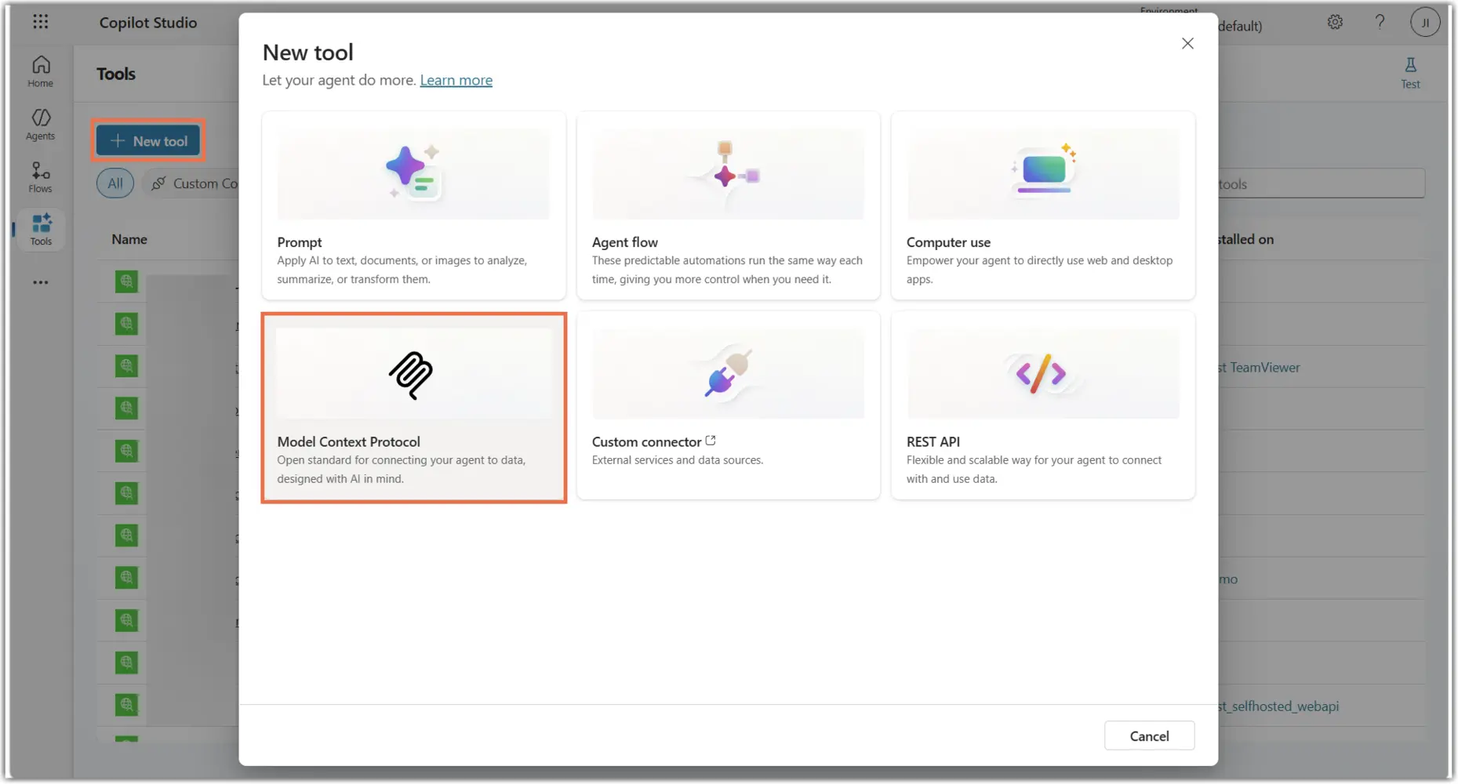Open the Learn more link
Image resolution: width=1458 pixels, height=784 pixels.
tap(456, 80)
